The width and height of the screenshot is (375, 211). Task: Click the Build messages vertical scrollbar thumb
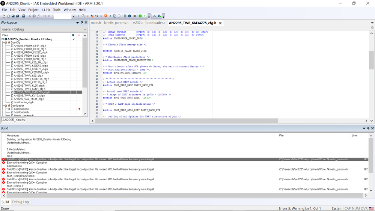[371, 155]
